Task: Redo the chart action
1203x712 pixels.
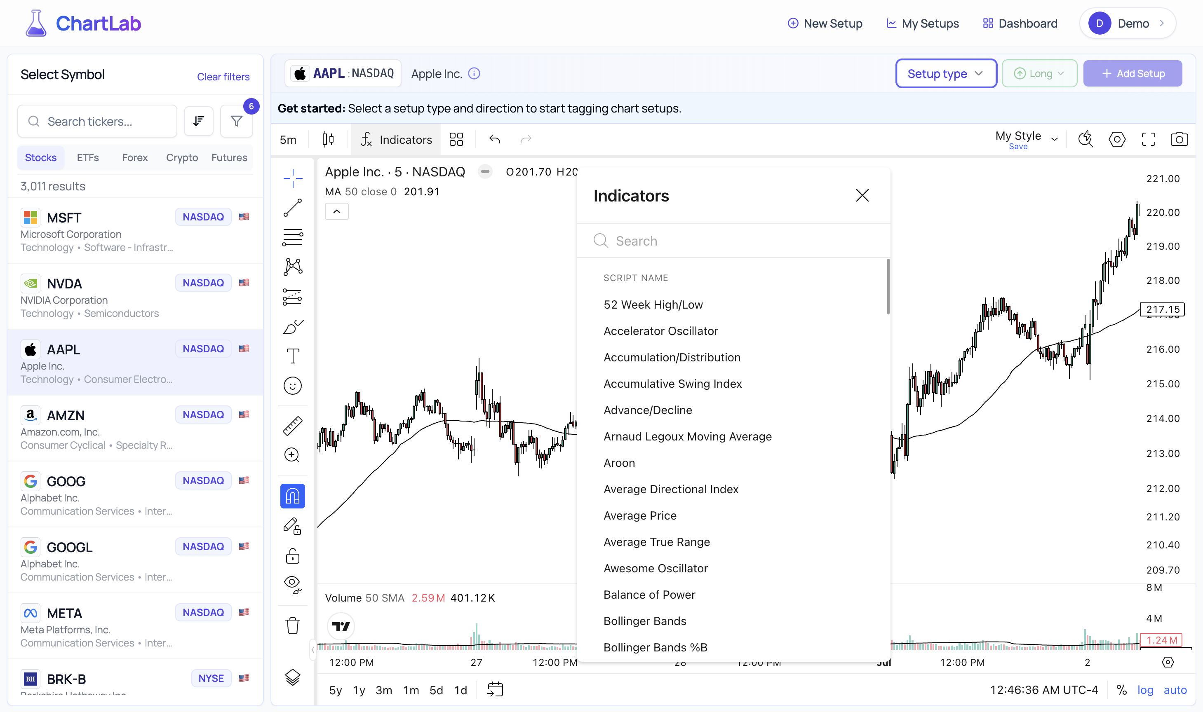Action: (526, 139)
